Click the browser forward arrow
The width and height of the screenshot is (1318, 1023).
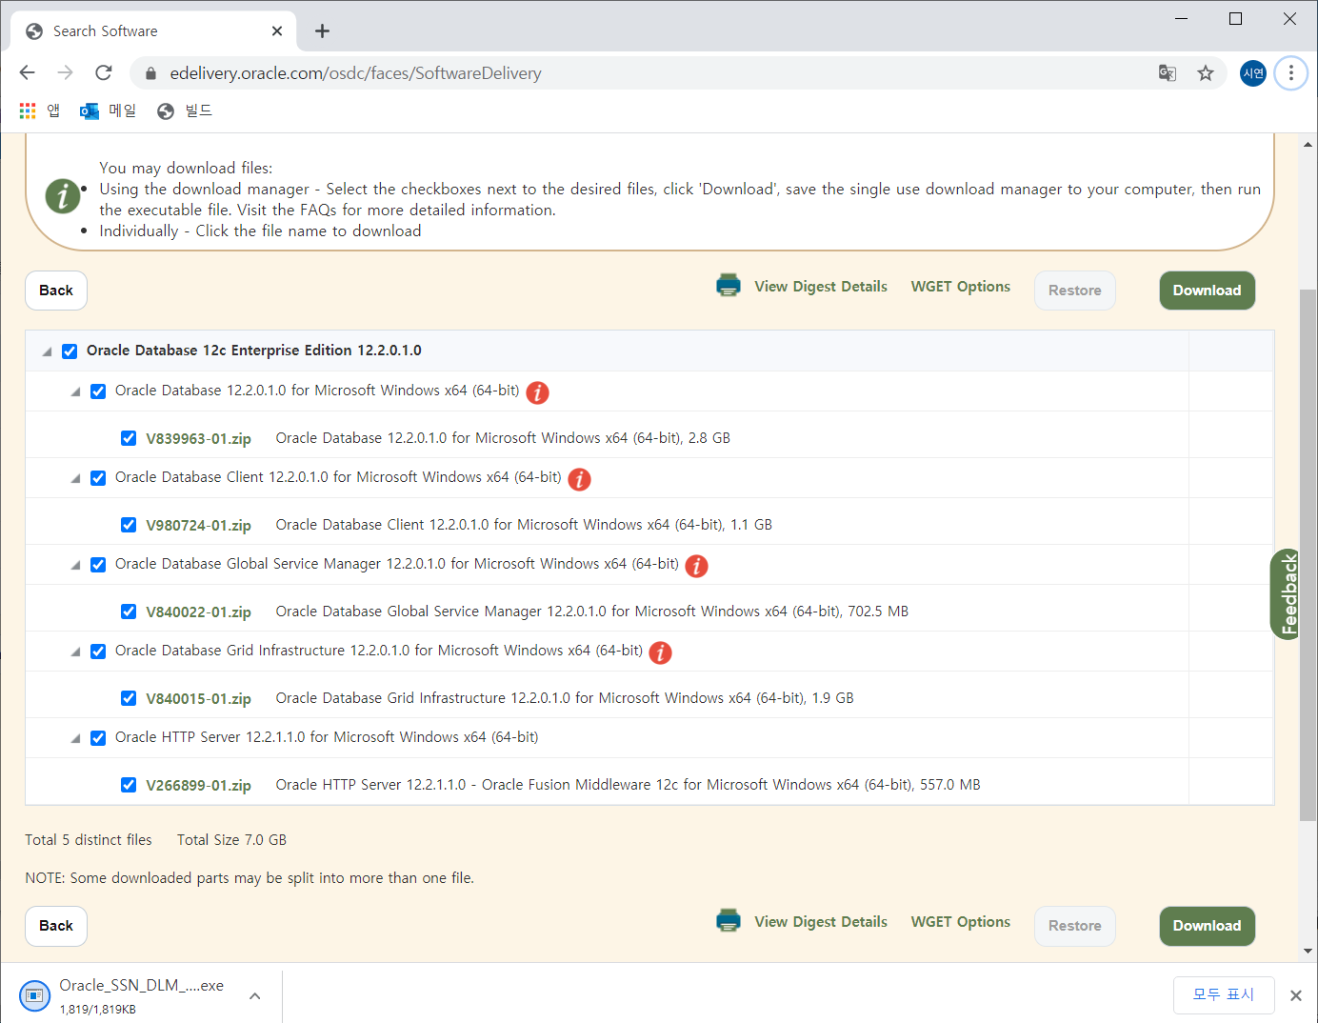click(x=65, y=72)
